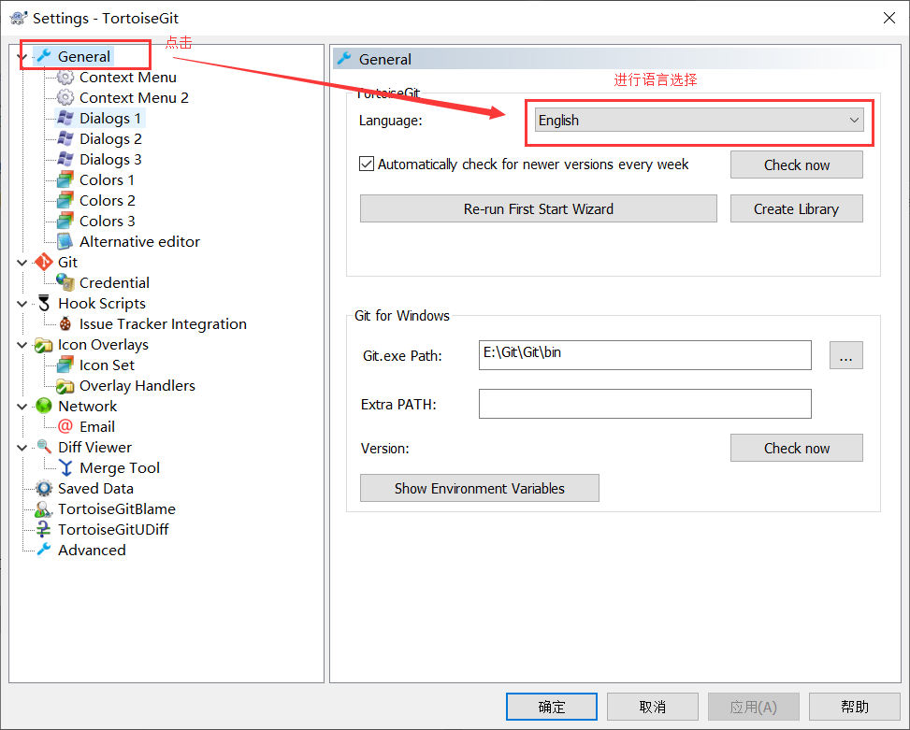Open Dialogs 1 settings page
Screen dimensions: 910x730
click(x=110, y=119)
